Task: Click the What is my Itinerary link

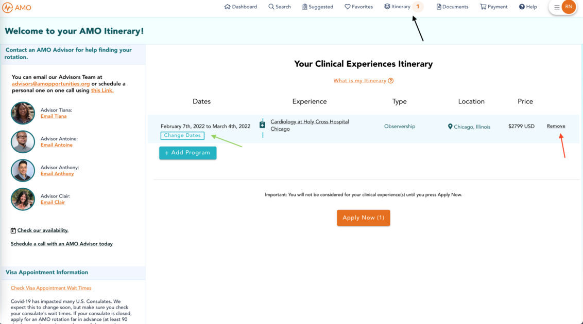Action: [360, 81]
